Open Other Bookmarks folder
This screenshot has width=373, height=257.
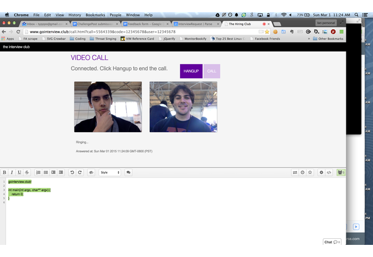coord(328,39)
